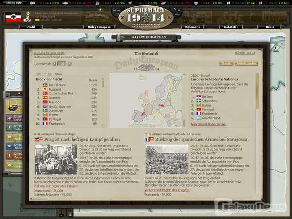Open the Diplomatie menu

192,27
